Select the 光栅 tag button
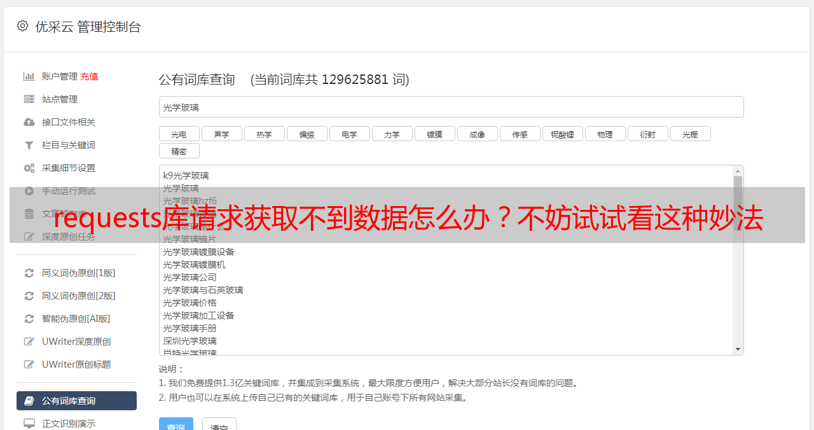This screenshot has width=814, height=430. (690, 134)
